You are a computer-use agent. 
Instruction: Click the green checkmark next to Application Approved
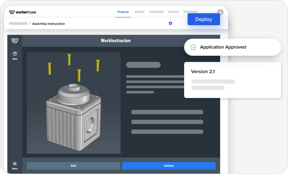193,47
